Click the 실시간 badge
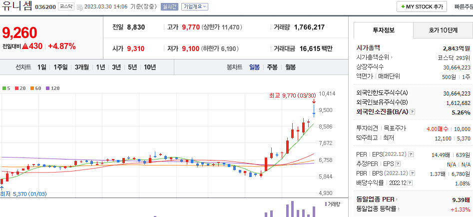Viewport: 473px width, 217px height. (170, 6)
